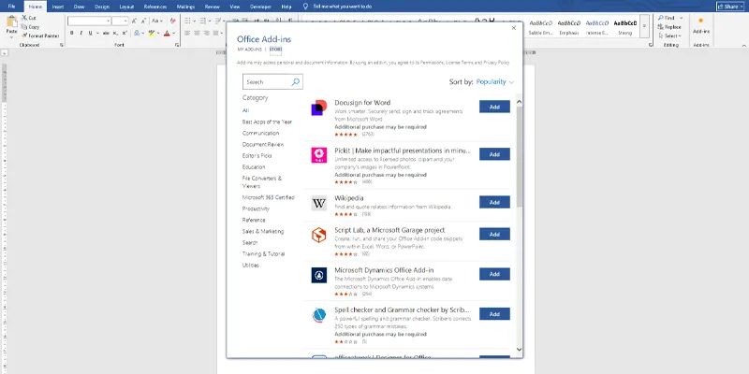Toggle Underline formatting
This screenshot has width=749, height=374.
pyautogui.click(x=90, y=33)
